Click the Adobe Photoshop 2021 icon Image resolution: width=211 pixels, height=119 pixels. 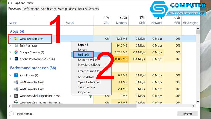coord(16,59)
